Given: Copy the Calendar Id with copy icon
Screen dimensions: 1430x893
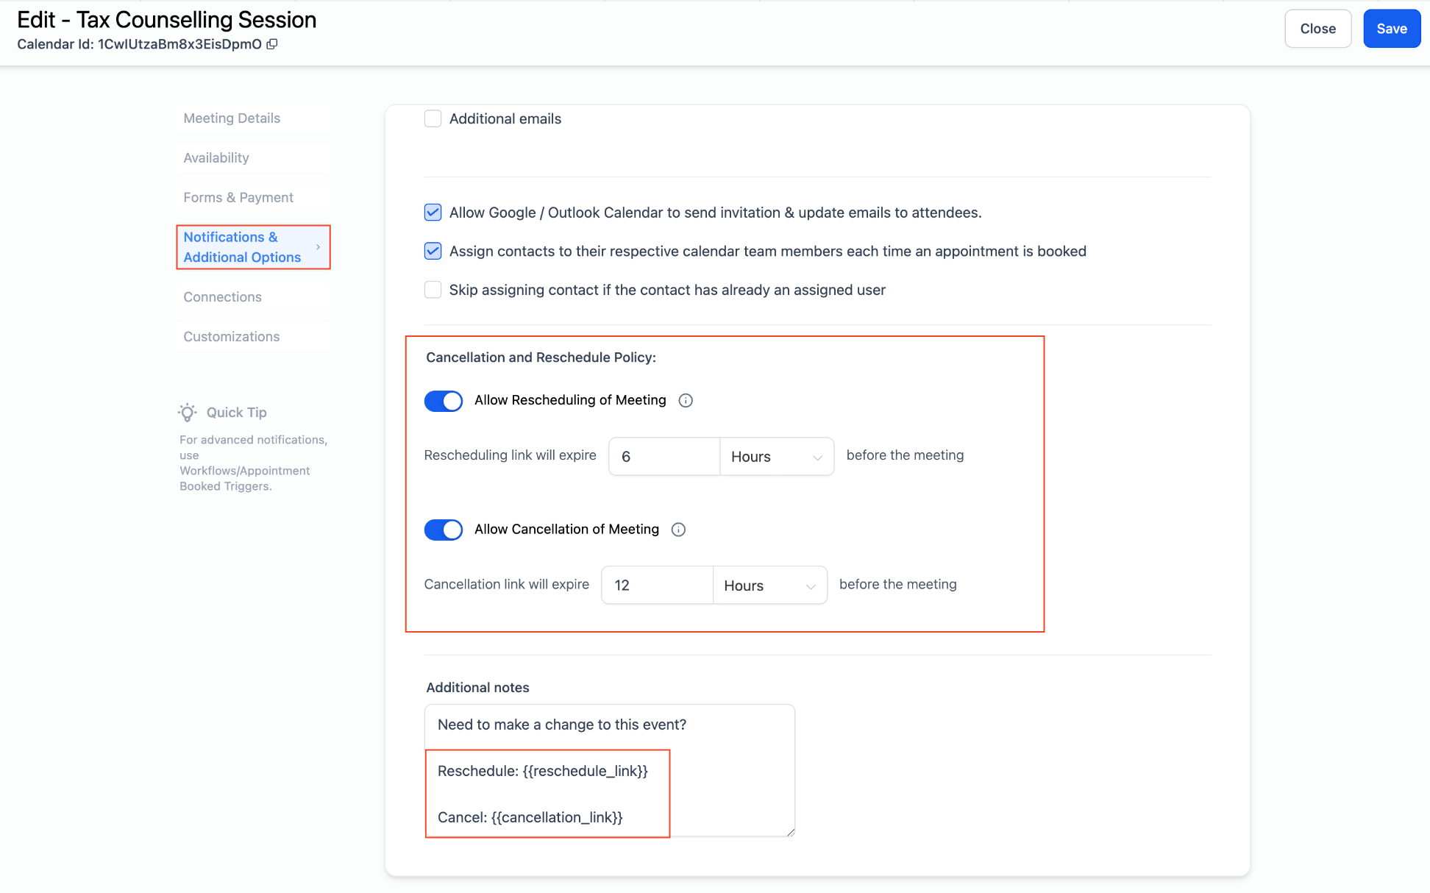Looking at the screenshot, I should [272, 44].
